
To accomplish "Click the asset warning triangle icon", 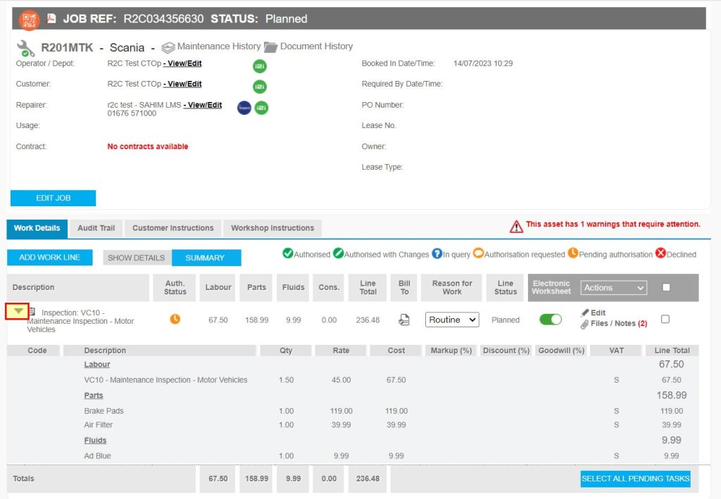I will point(517,224).
